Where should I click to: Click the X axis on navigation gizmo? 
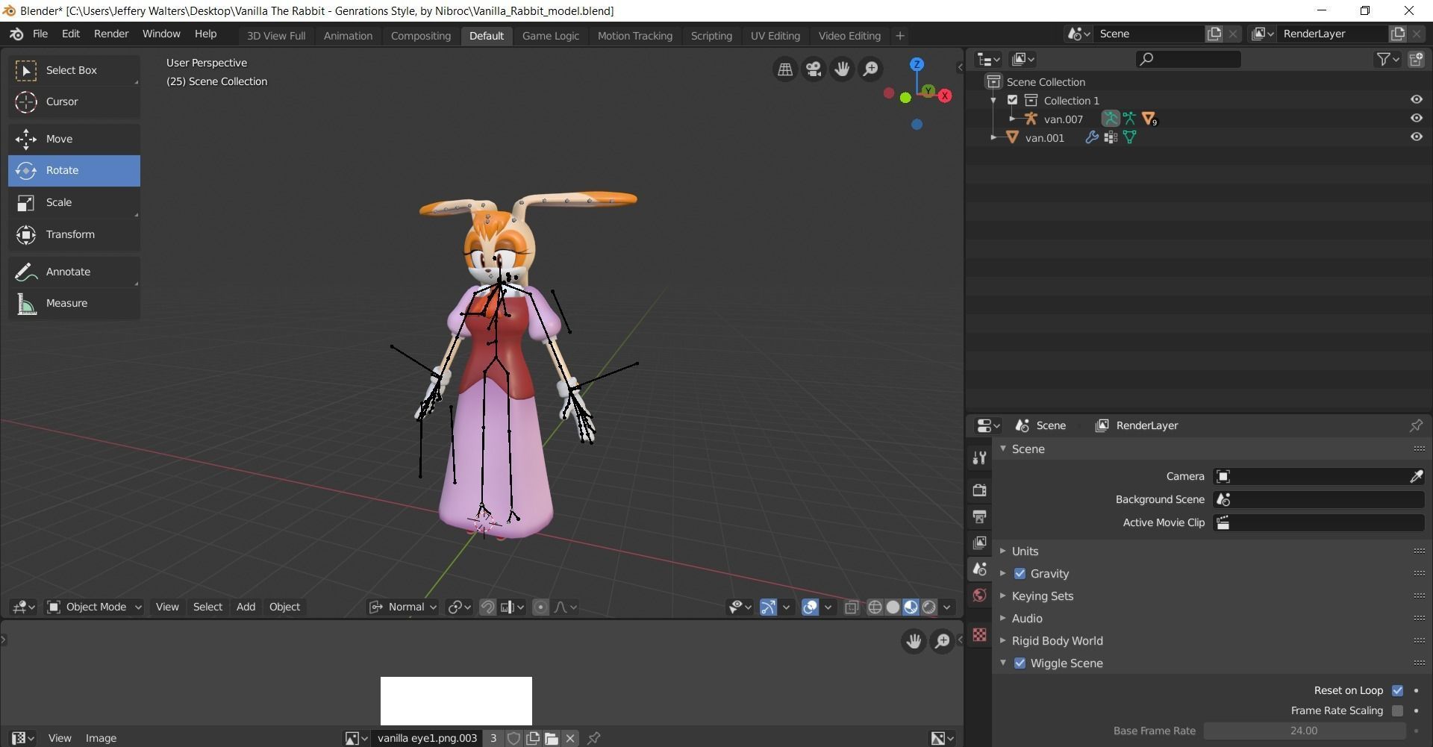point(945,96)
